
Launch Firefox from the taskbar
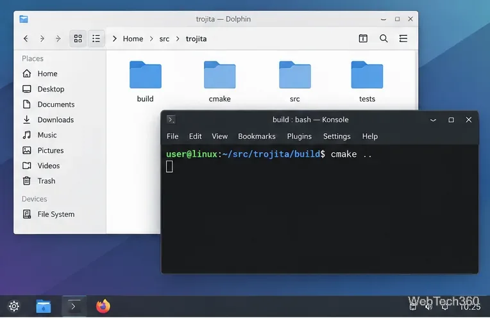pos(103,306)
